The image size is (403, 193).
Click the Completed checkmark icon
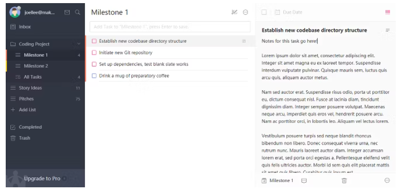click(x=13, y=127)
